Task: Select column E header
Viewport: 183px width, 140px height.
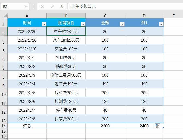Action: click(x=173, y=16)
